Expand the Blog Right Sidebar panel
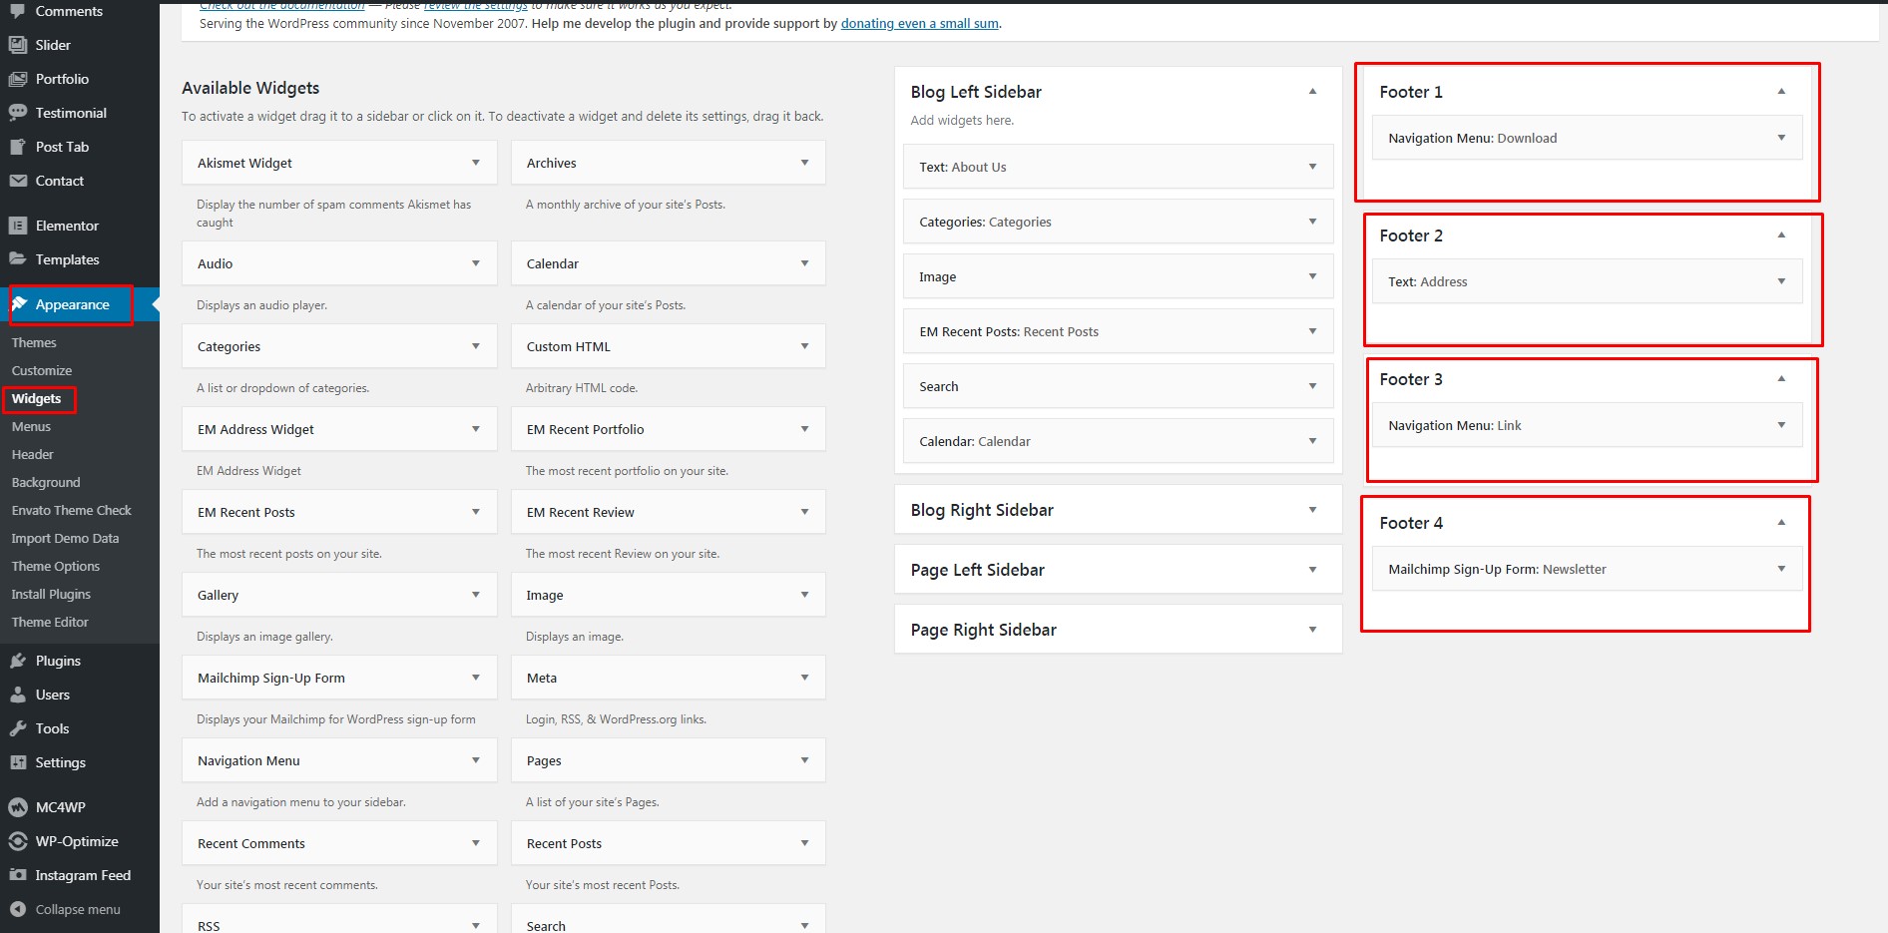 coord(1312,510)
